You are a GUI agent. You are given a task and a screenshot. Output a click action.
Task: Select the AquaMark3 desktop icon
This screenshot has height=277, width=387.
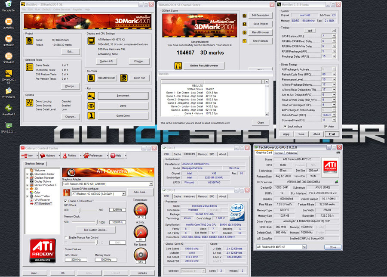coord(9,108)
